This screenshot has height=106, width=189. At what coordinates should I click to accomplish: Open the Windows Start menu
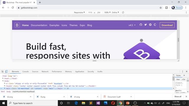point(4,103)
